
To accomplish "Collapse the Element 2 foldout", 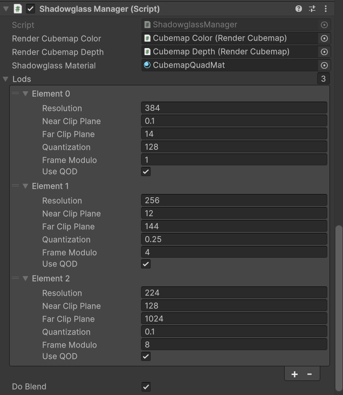I will coord(25,278).
